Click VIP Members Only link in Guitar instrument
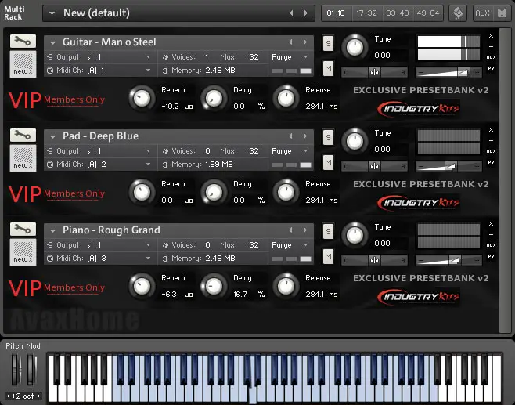This screenshot has width=515, height=405. point(56,100)
